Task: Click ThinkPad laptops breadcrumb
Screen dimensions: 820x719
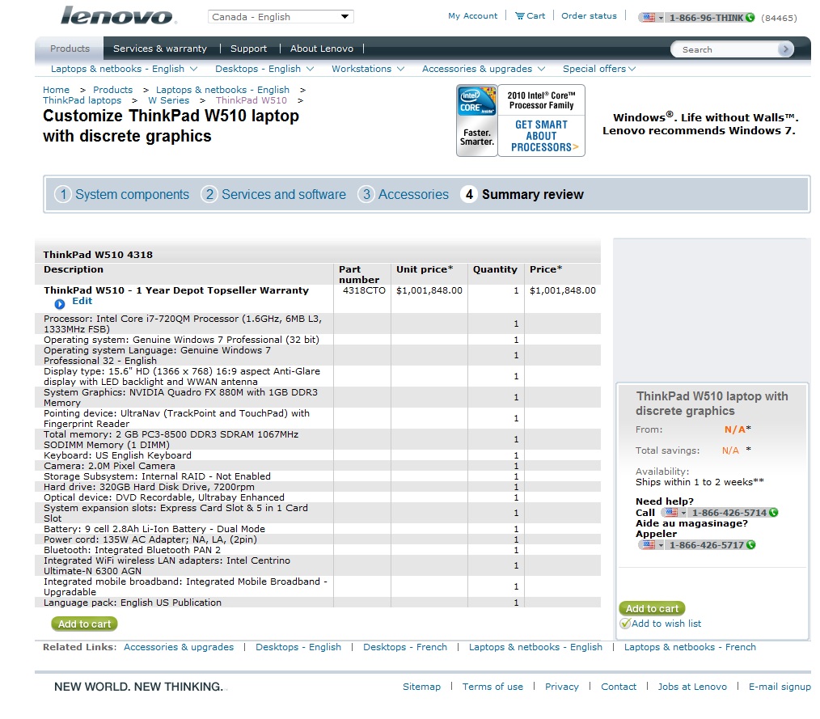Action: coord(82,99)
